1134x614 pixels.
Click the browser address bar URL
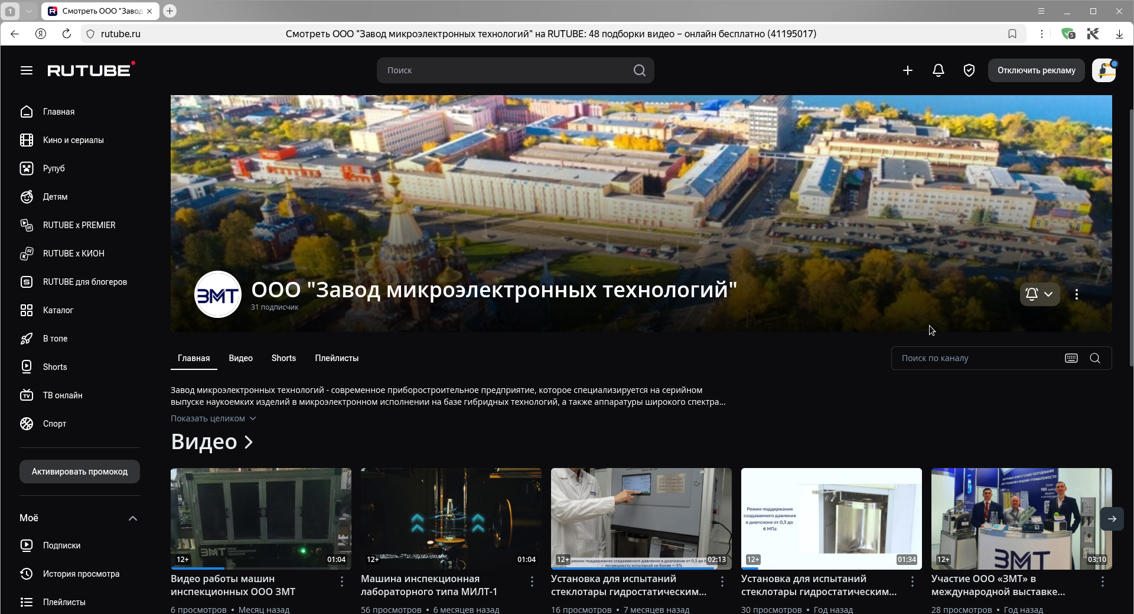pos(120,34)
